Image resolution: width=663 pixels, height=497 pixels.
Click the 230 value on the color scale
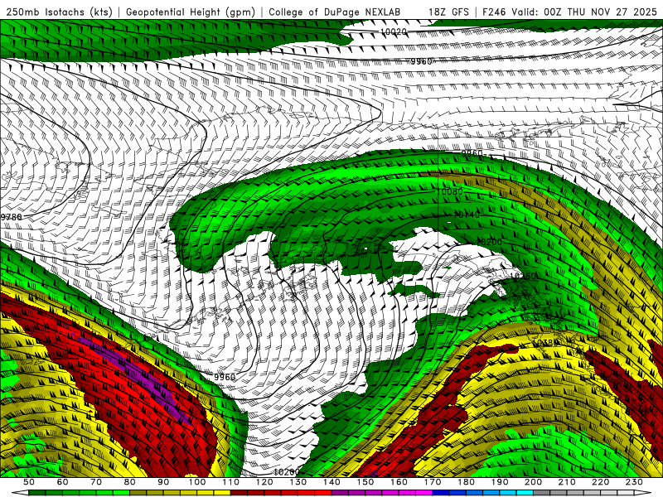634,482
